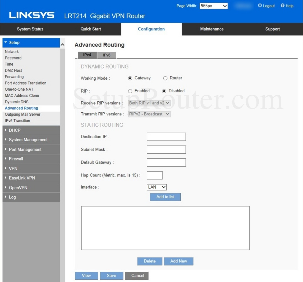This screenshot has height=282, width=303.
Task: Switch to Maintenance tab
Action: click(212, 29)
